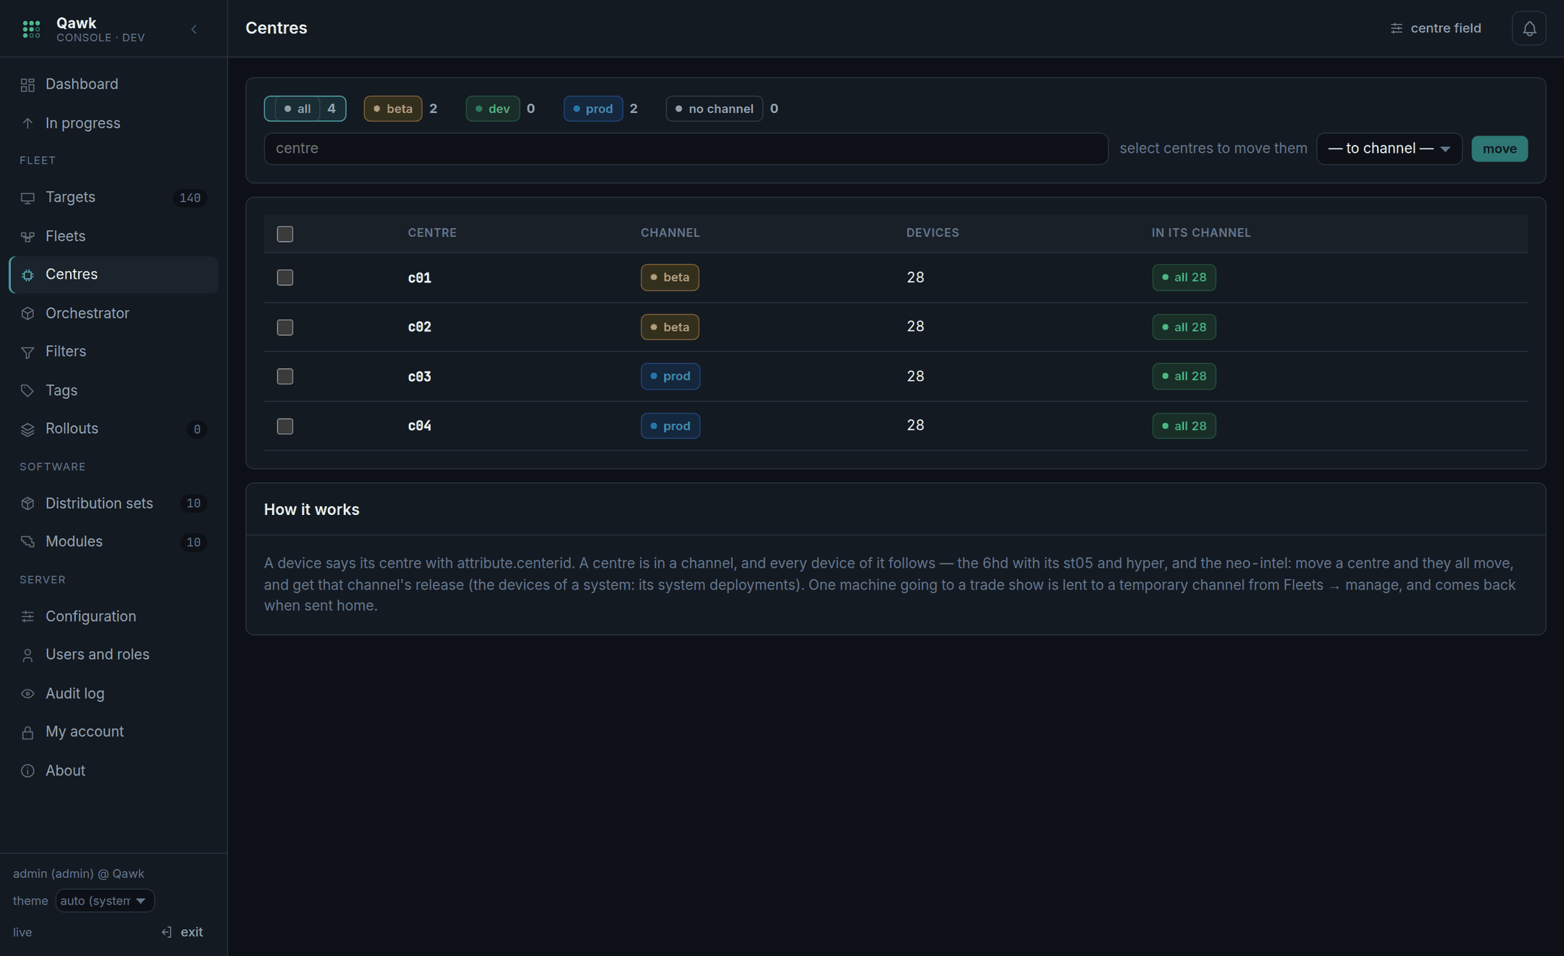Open Targets via its monitor icon

(28, 198)
